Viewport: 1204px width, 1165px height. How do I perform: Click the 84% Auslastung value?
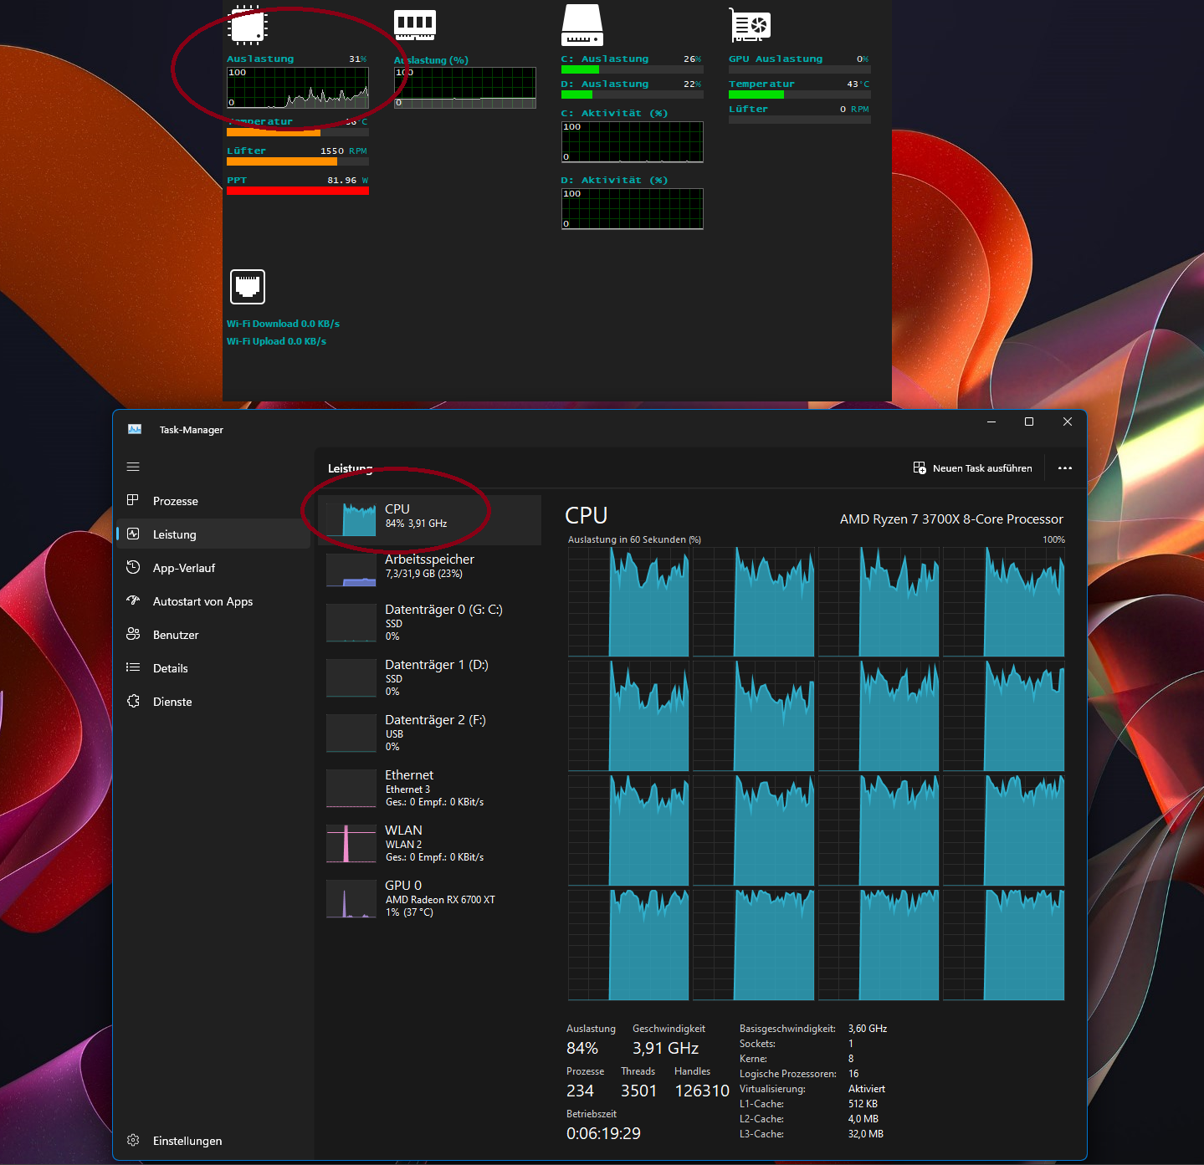tap(582, 1049)
